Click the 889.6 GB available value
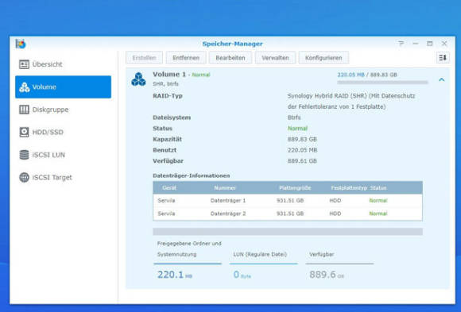Screen dimensions: 461x312 coord(327,275)
